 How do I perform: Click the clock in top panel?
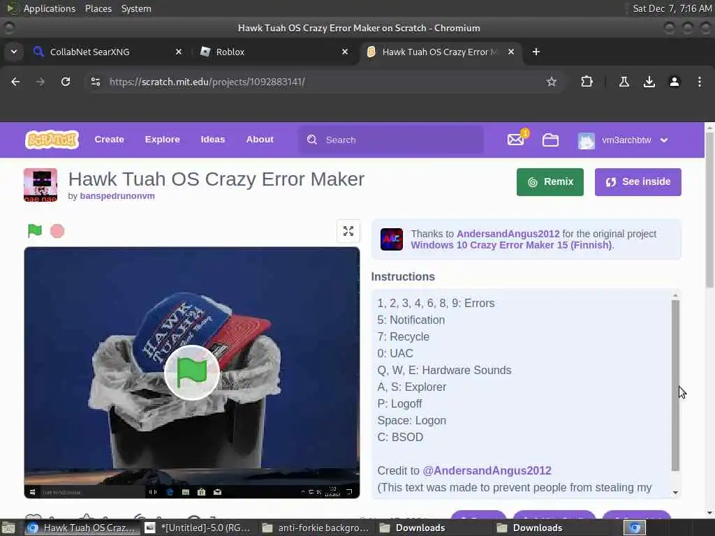point(672,8)
